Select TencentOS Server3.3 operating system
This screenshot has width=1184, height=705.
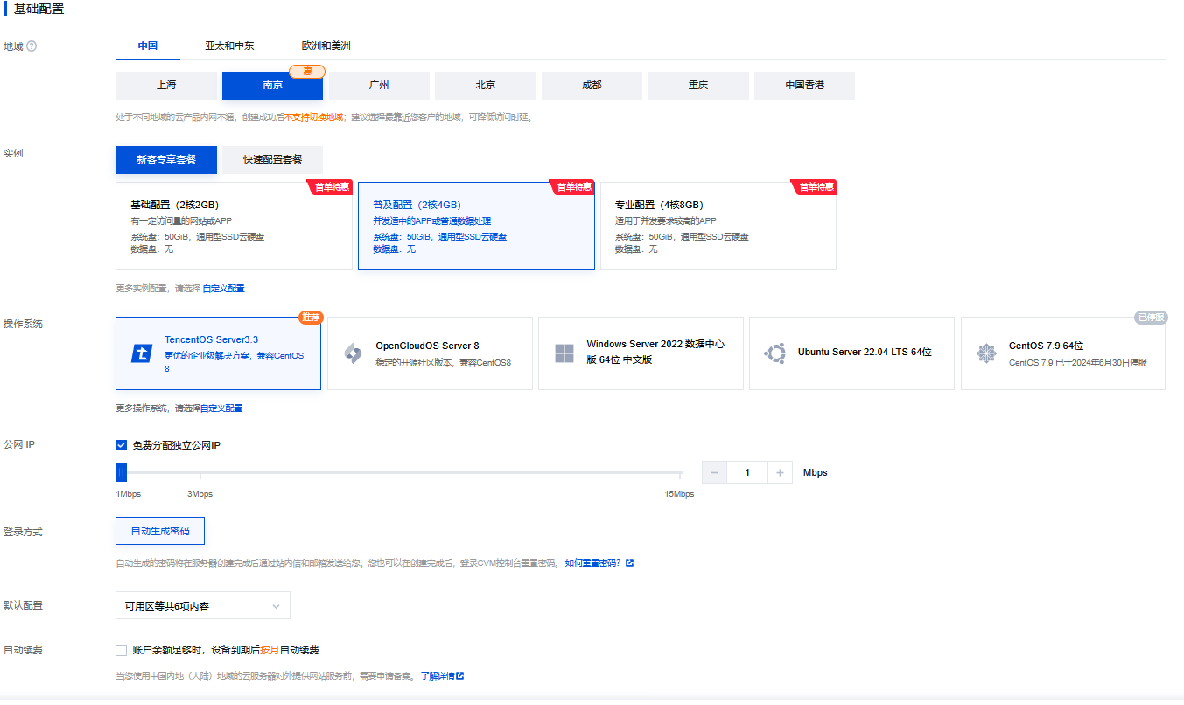click(218, 353)
